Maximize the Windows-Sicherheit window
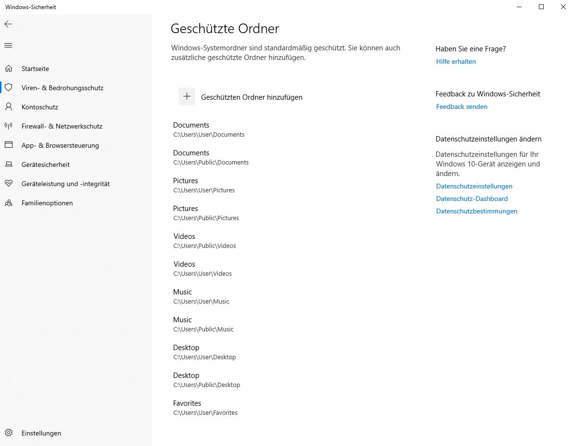 (541, 7)
